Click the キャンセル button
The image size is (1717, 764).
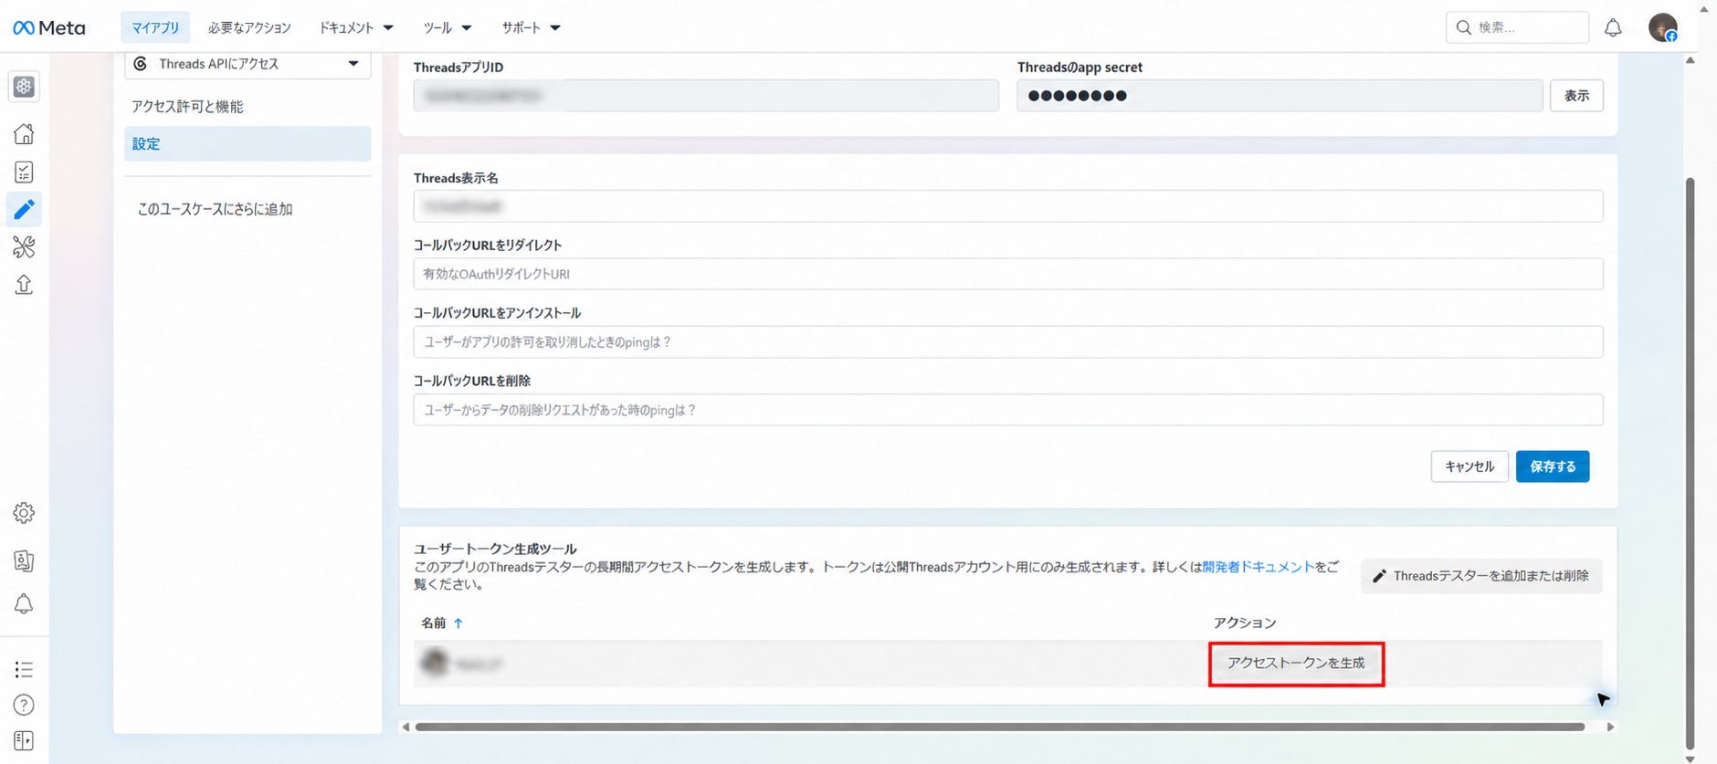[x=1469, y=466]
